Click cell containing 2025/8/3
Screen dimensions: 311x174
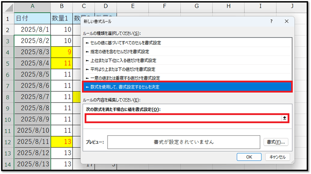coord(32,52)
